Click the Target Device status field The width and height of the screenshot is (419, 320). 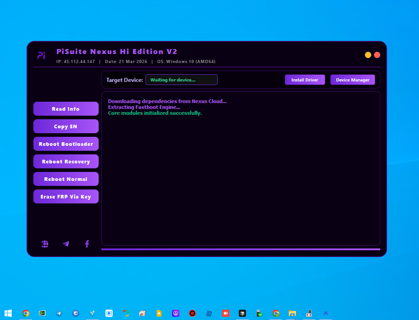pyautogui.click(x=181, y=80)
